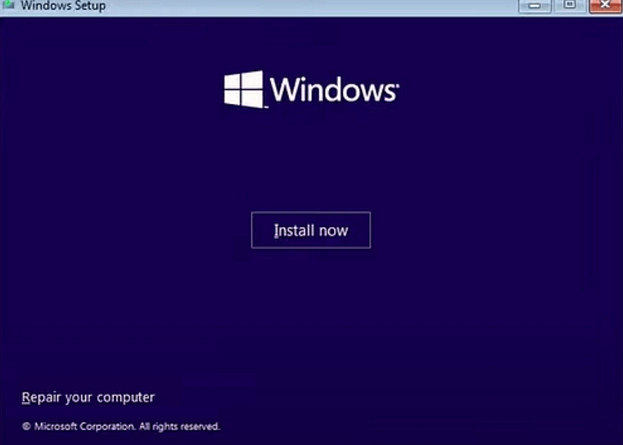623x445 pixels.
Task: Click the word computer in Repair link
Action: point(125,398)
